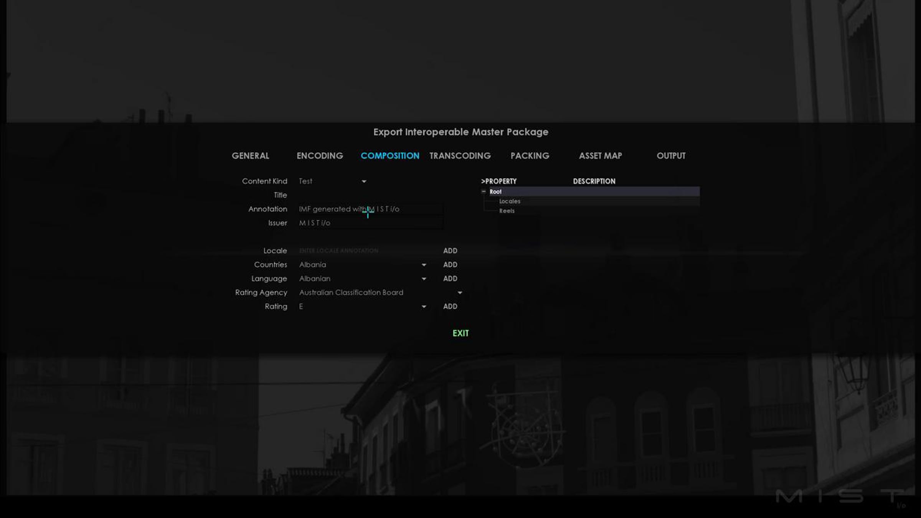The height and width of the screenshot is (518, 921).
Task: Select Locales in property tree
Action: point(510,201)
